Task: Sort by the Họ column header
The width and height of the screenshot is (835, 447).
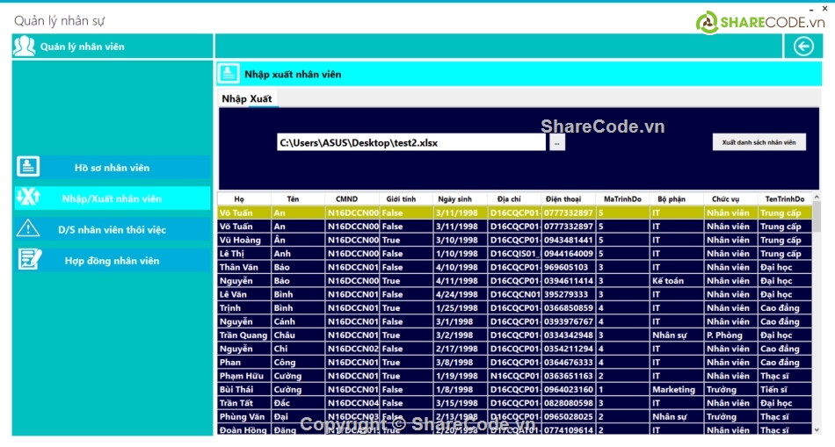Action: click(239, 199)
